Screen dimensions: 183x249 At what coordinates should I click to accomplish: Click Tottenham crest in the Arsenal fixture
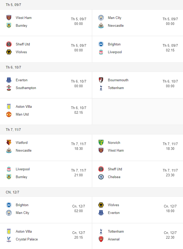coord(101,231)
